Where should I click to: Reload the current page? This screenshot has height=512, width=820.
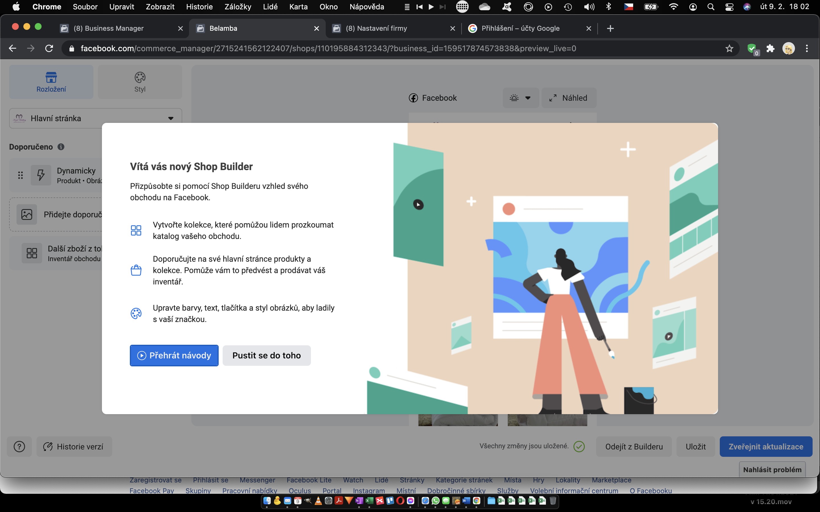[x=49, y=48]
